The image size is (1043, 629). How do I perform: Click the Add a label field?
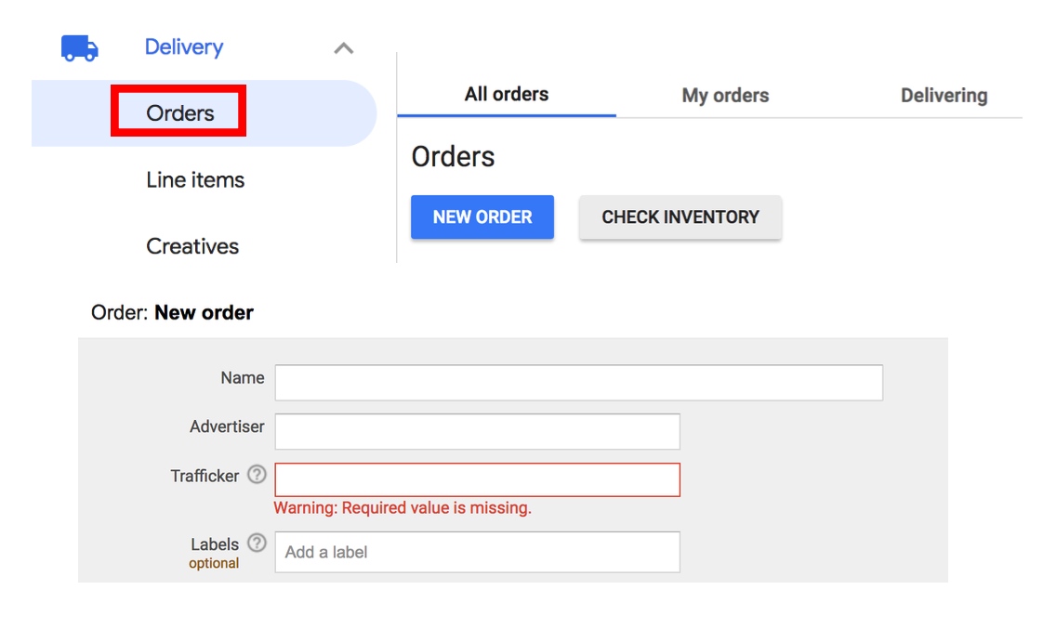(x=478, y=552)
